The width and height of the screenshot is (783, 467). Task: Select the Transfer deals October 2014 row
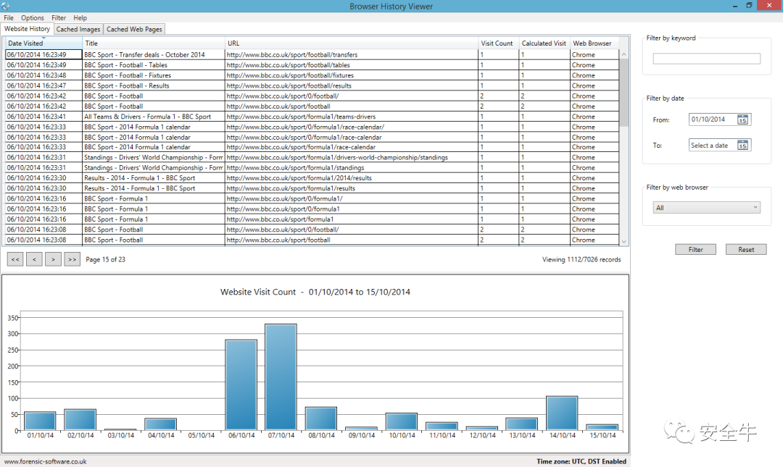[x=312, y=54]
